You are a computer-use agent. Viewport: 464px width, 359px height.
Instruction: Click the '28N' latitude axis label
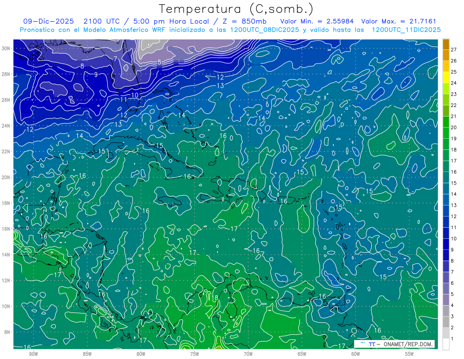pos(7,74)
